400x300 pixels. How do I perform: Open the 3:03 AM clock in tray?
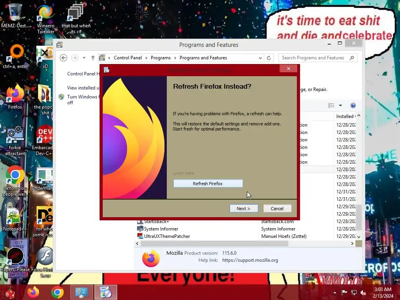click(x=383, y=293)
